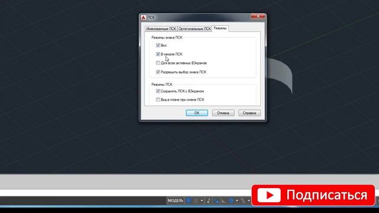Toggle polar tracking in the status bar
This screenshot has width=379, height=213.
click(231, 201)
